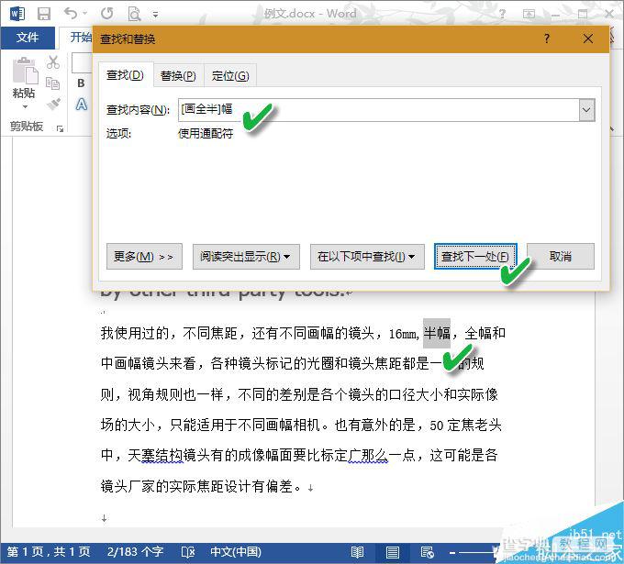Image resolution: width=624 pixels, height=564 pixels.
Task: Click the Word application icon in title bar
Action: pyautogui.click(x=17, y=14)
